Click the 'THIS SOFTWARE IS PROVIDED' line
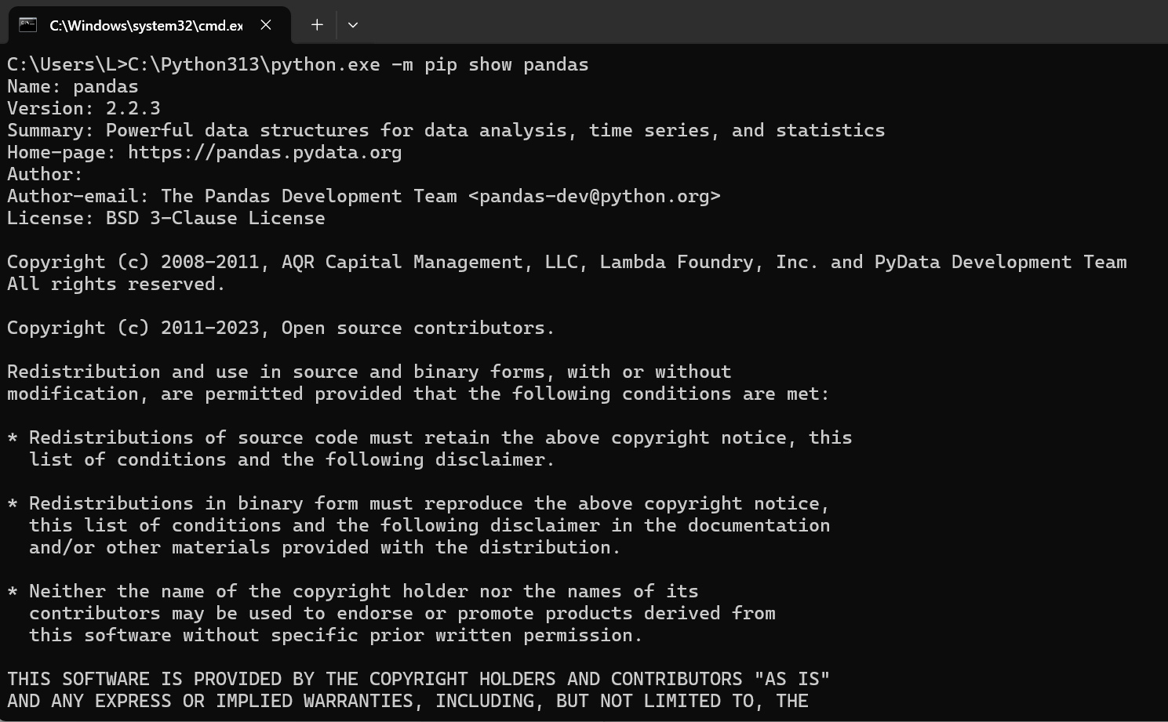Image resolution: width=1168 pixels, height=722 pixels. [418, 679]
